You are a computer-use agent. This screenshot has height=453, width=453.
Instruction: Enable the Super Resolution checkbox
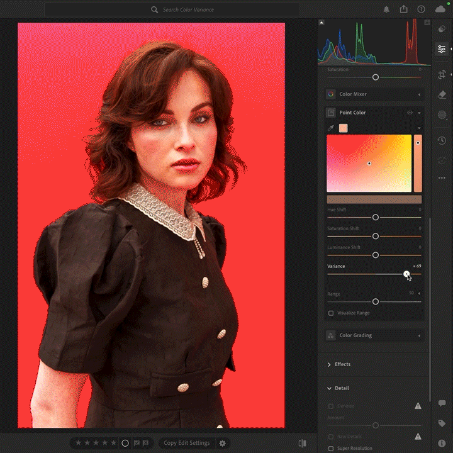(331, 449)
